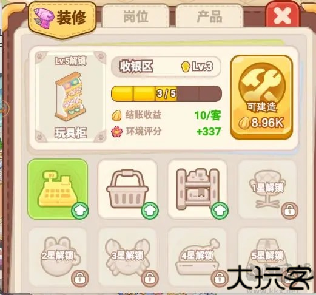Click the 玩具柜 toy cabinet preview
This screenshot has width=316, height=295.
70,97
